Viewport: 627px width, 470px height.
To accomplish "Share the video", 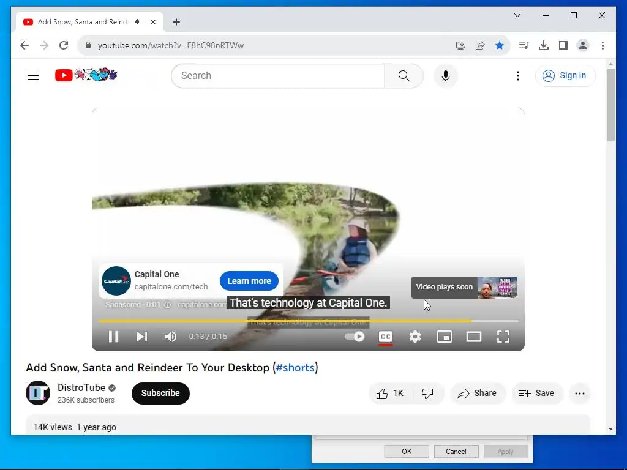I will point(478,394).
